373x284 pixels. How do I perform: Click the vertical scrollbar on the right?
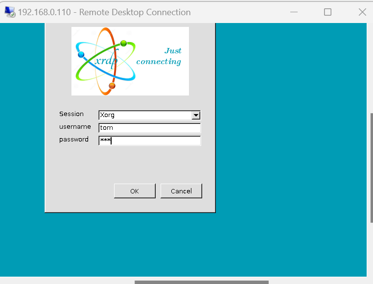[371, 166]
